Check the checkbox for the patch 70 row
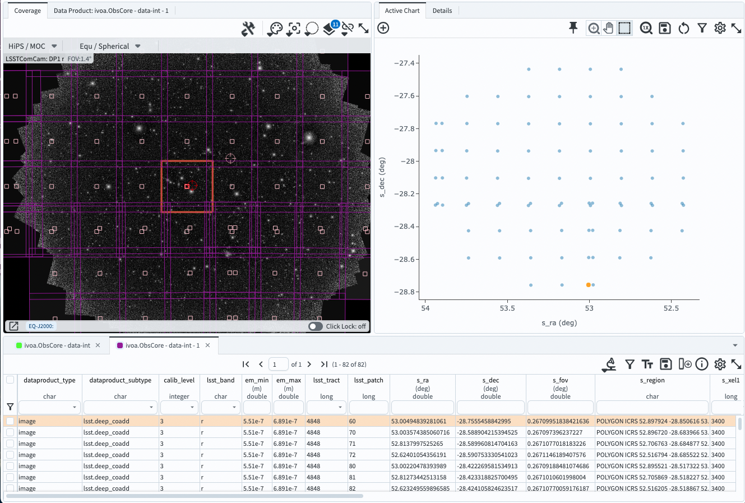The image size is (745, 503). click(x=10, y=432)
